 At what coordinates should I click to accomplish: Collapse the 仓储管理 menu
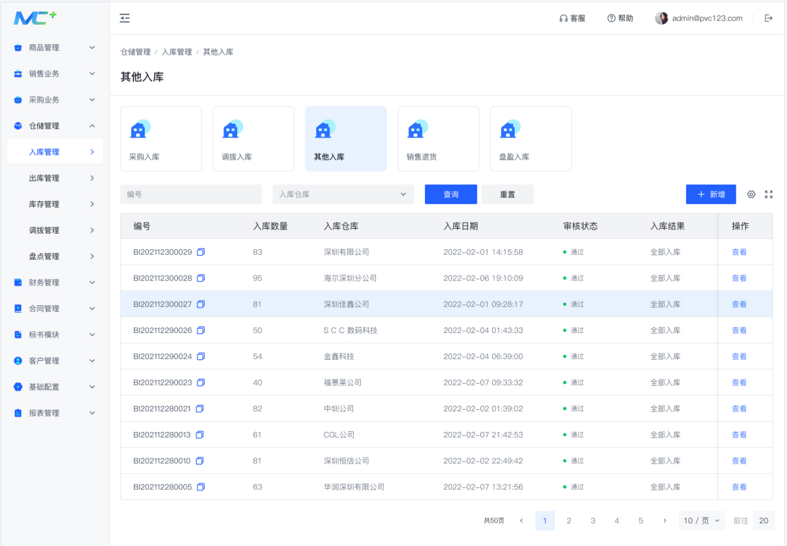pyautogui.click(x=55, y=126)
